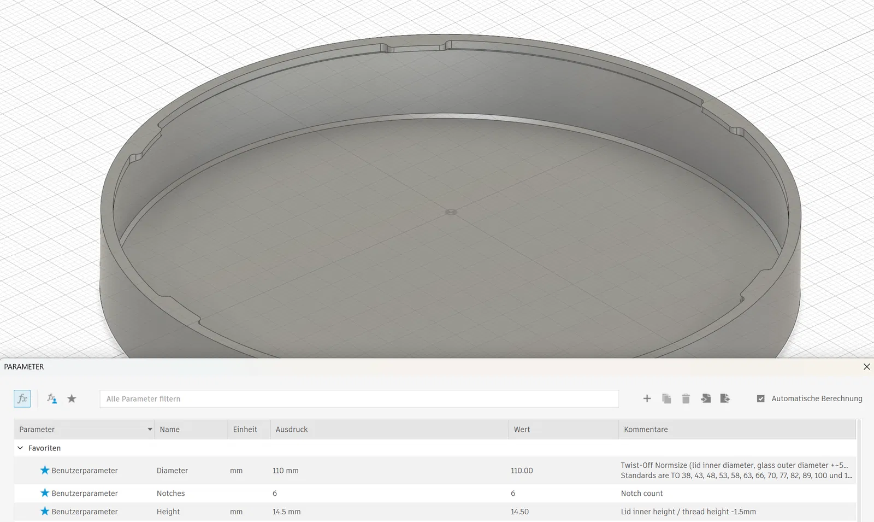
Task: Select the Notches expression cell 6
Action: (x=275, y=493)
